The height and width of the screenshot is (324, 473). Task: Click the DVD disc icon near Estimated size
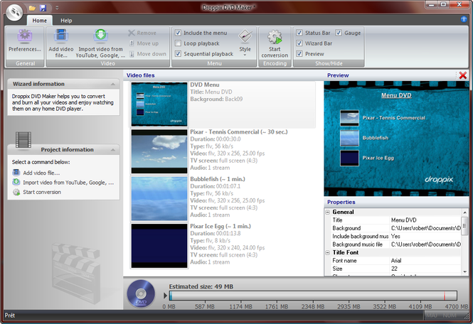coord(141,294)
